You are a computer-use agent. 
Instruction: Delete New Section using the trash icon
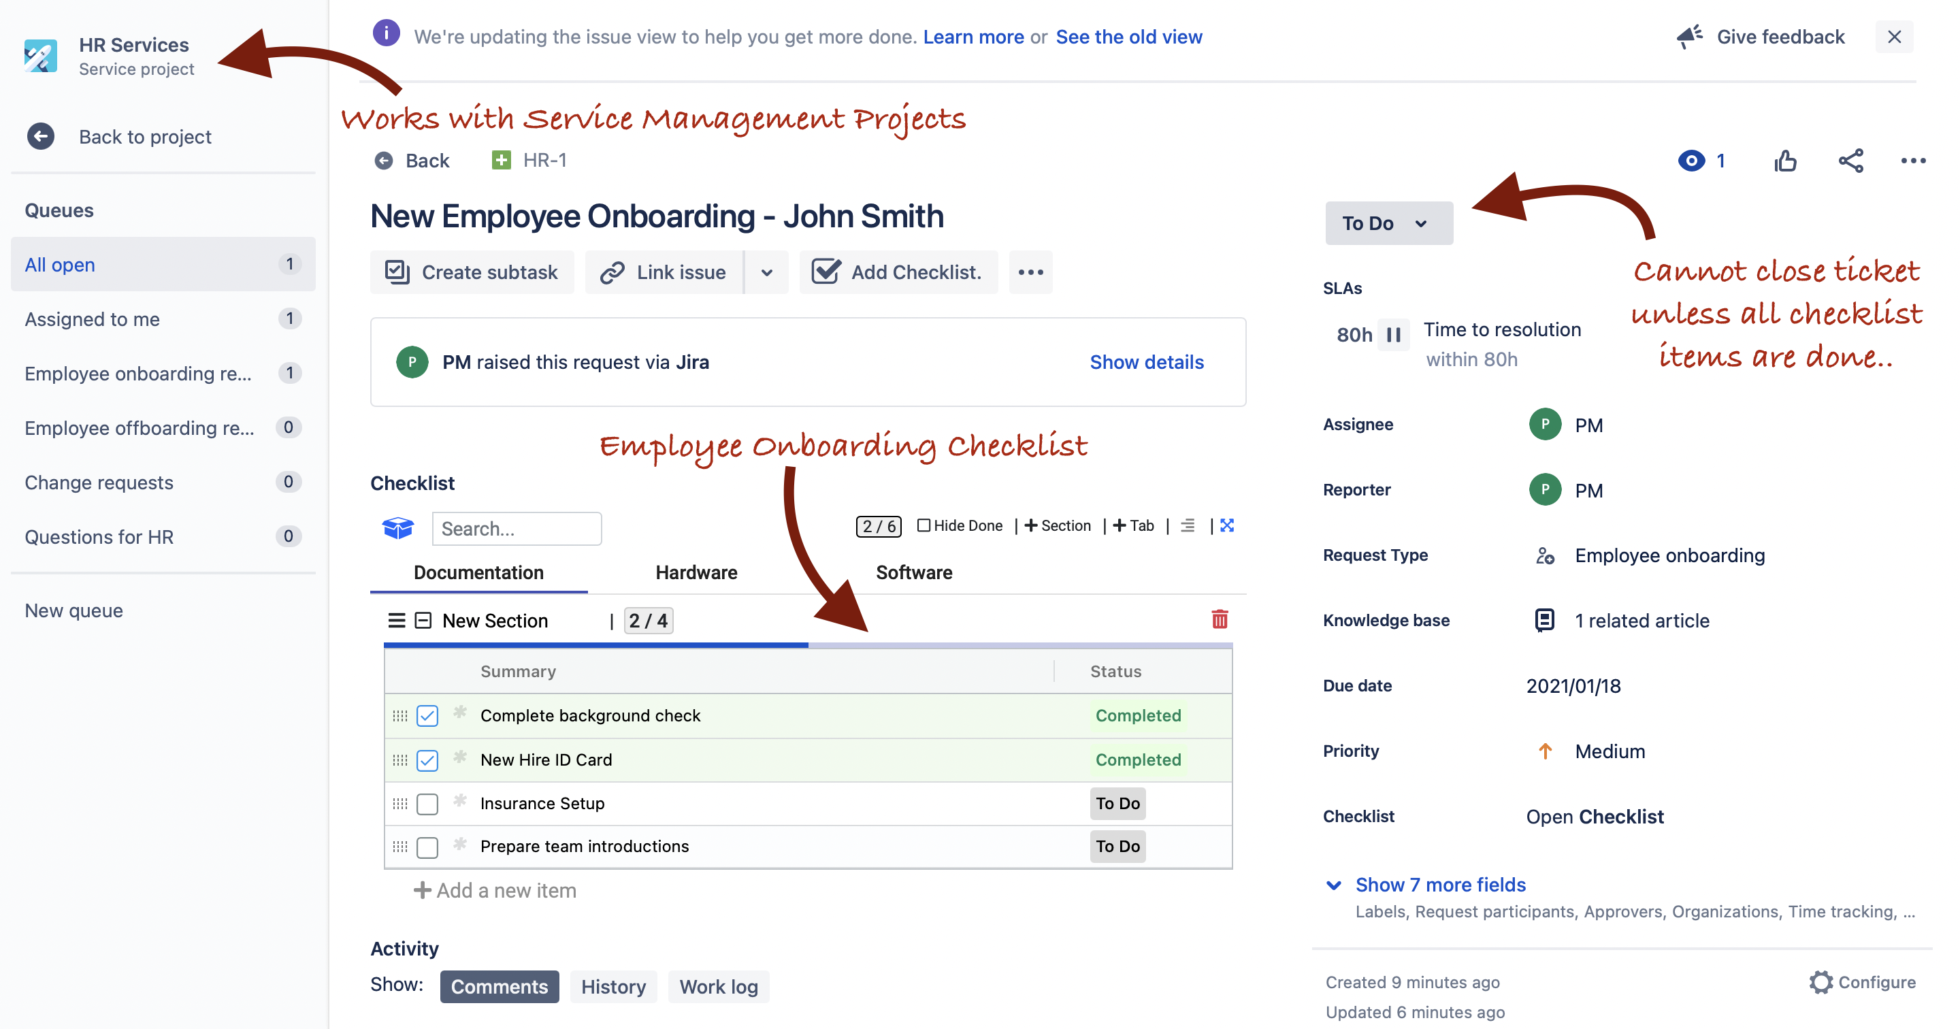[x=1220, y=619]
